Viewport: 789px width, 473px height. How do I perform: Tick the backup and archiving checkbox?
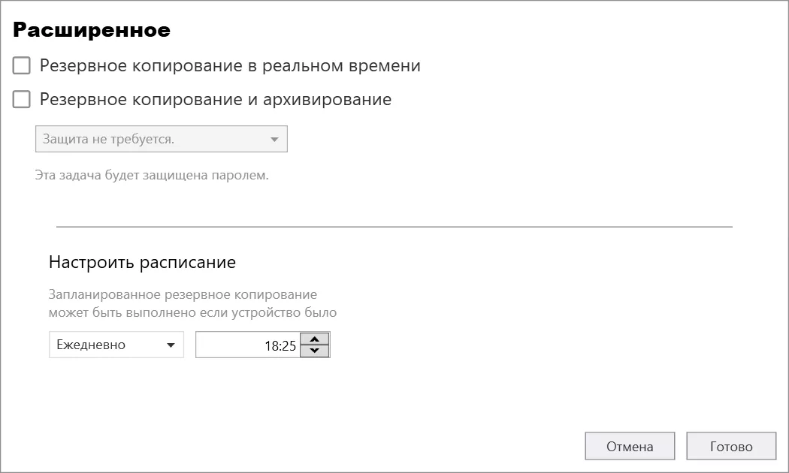(21, 99)
